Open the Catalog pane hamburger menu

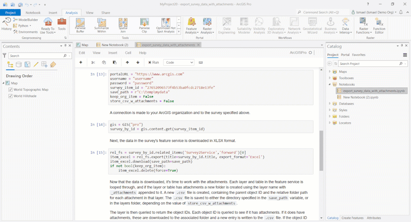pos(405,55)
